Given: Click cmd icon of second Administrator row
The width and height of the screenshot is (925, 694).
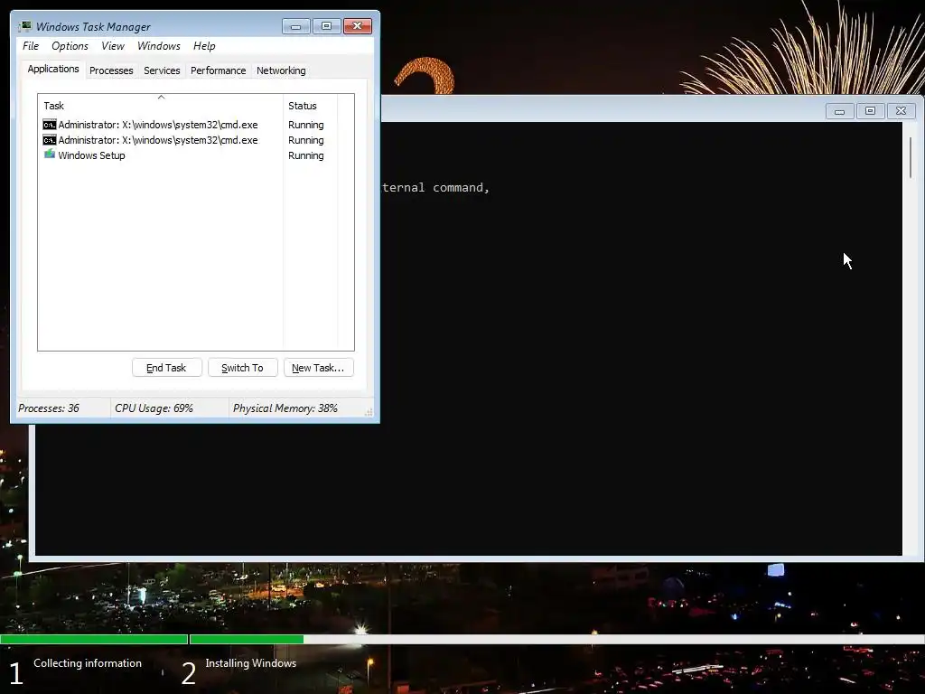Looking at the screenshot, I should point(50,140).
